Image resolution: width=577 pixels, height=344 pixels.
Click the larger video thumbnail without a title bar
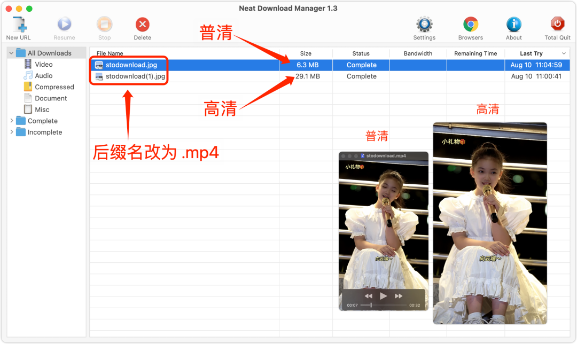pyautogui.click(x=490, y=223)
